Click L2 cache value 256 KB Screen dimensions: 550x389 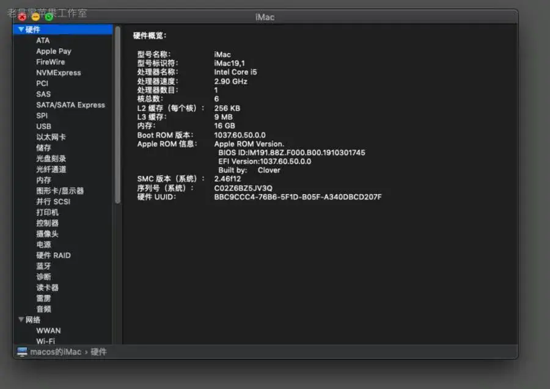[227, 108]
